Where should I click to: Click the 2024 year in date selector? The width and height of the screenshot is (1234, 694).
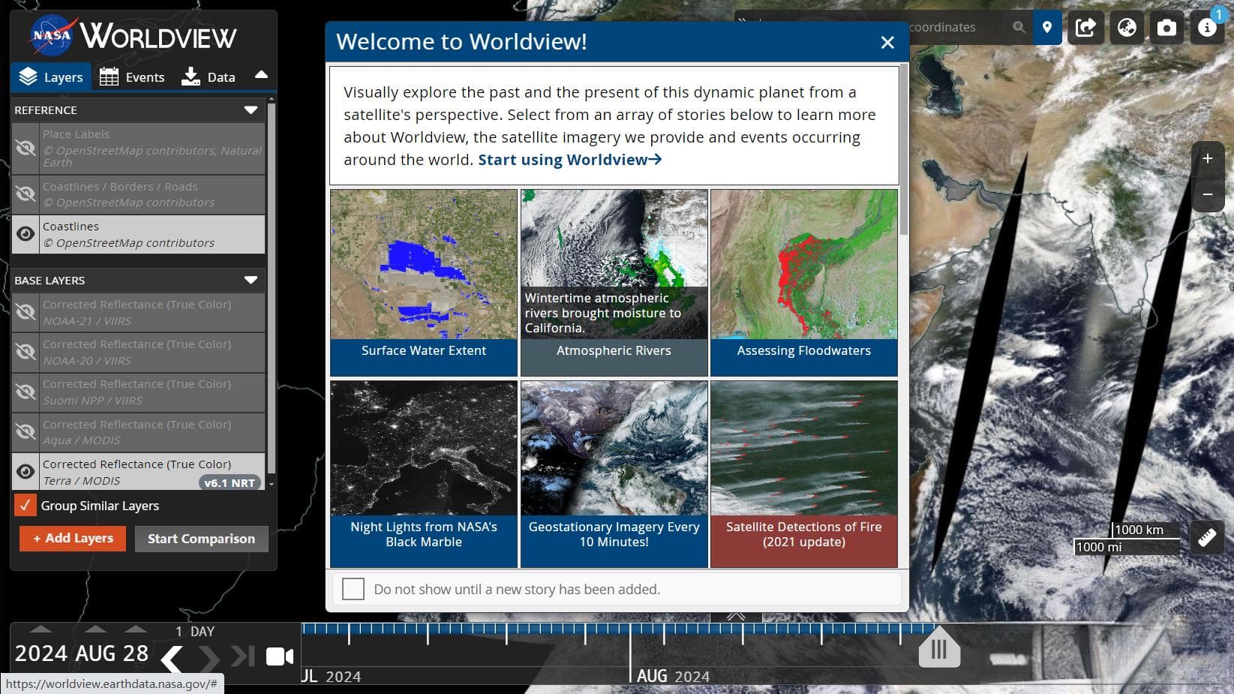[41, 653]
